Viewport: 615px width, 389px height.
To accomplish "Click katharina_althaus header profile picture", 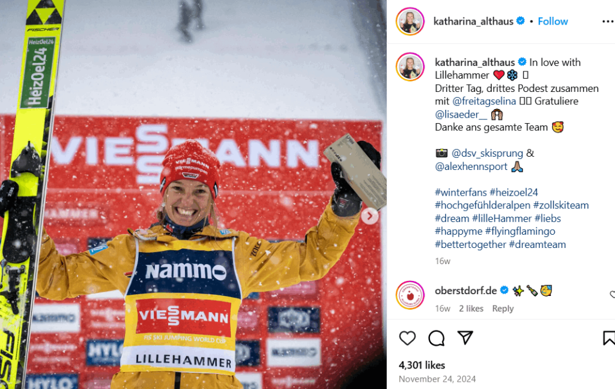I will point(410,21).
